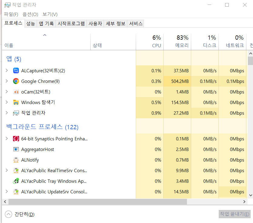Select the Google Chrome icon
Screen dimensions: 253x223
click(x=16, y=81)
